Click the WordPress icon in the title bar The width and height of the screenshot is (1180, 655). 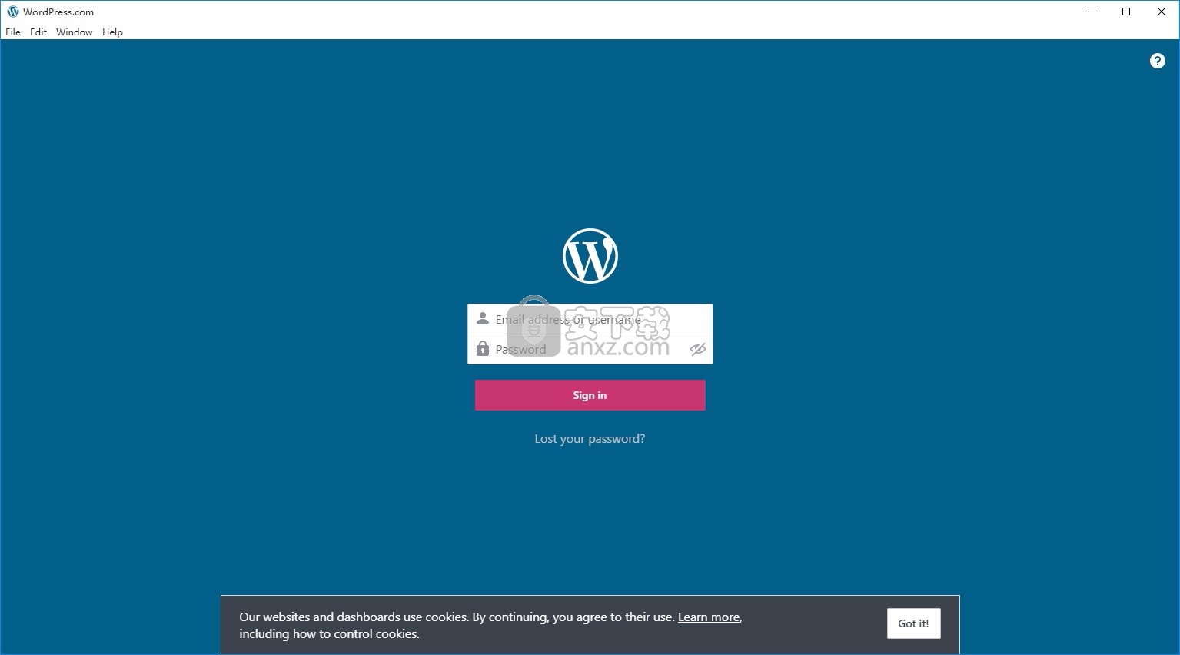pos(12,12)
